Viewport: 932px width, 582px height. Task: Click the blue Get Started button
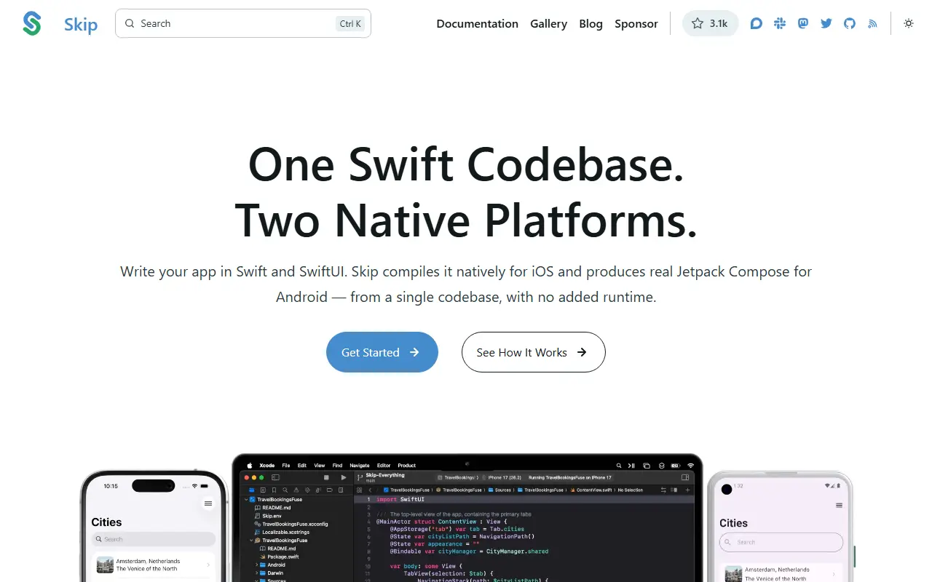(382, 352)
